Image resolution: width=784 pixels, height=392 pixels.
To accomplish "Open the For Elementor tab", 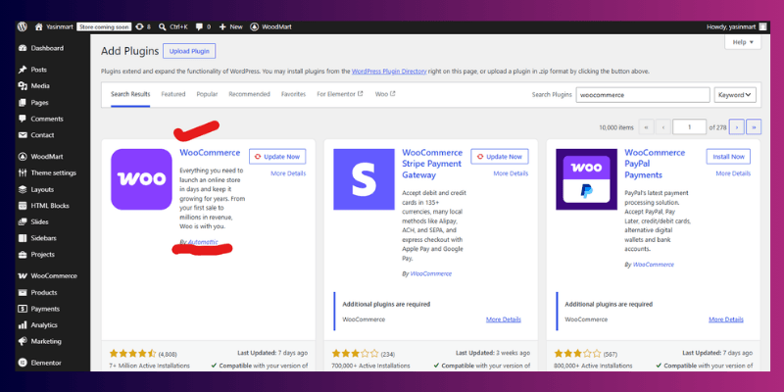I will 340,94.
